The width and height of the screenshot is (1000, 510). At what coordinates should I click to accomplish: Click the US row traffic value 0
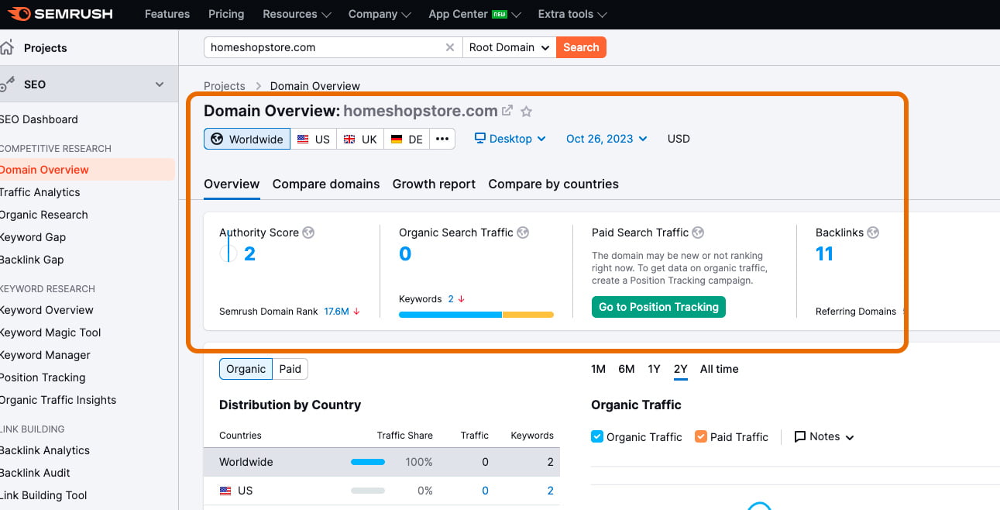[486, 491]
